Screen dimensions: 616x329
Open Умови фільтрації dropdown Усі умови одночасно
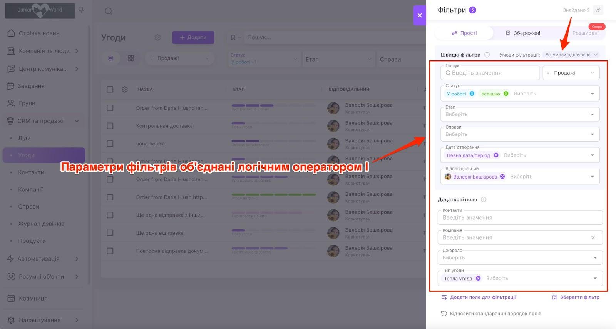(x=571, y=55)
